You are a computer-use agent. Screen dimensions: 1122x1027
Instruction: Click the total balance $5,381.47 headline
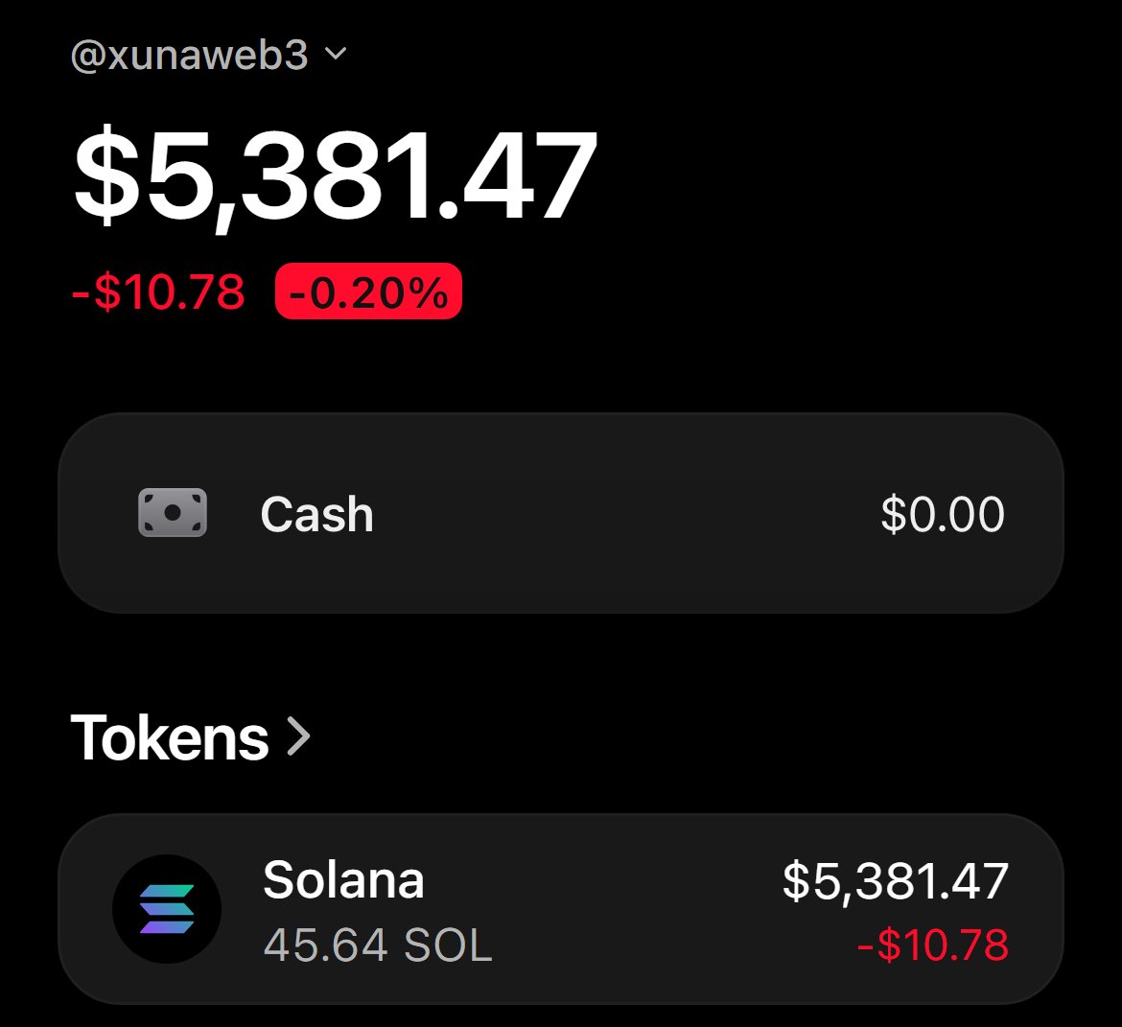point(335,176)
